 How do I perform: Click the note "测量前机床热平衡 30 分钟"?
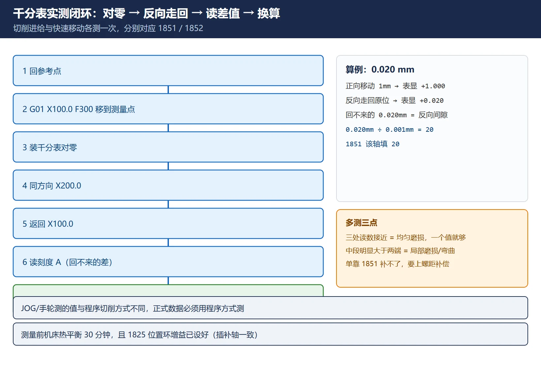pos(270,334)
